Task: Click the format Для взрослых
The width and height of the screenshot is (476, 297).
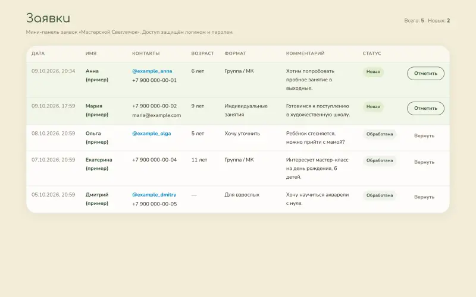Action: tap(242, 195)
